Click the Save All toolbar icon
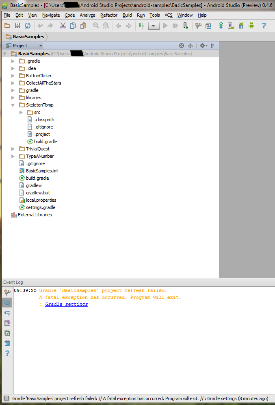This screenshot has height=405, width=275. click(x=17, y=26)
